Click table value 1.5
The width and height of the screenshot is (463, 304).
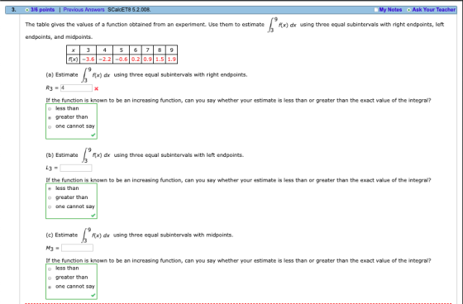click(x=160, y=59)
